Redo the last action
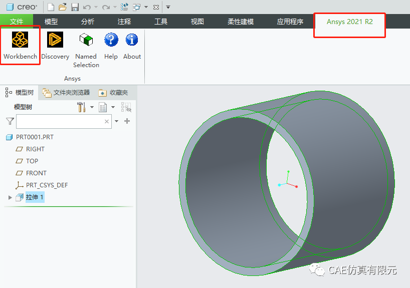 (x=106, y=8)
